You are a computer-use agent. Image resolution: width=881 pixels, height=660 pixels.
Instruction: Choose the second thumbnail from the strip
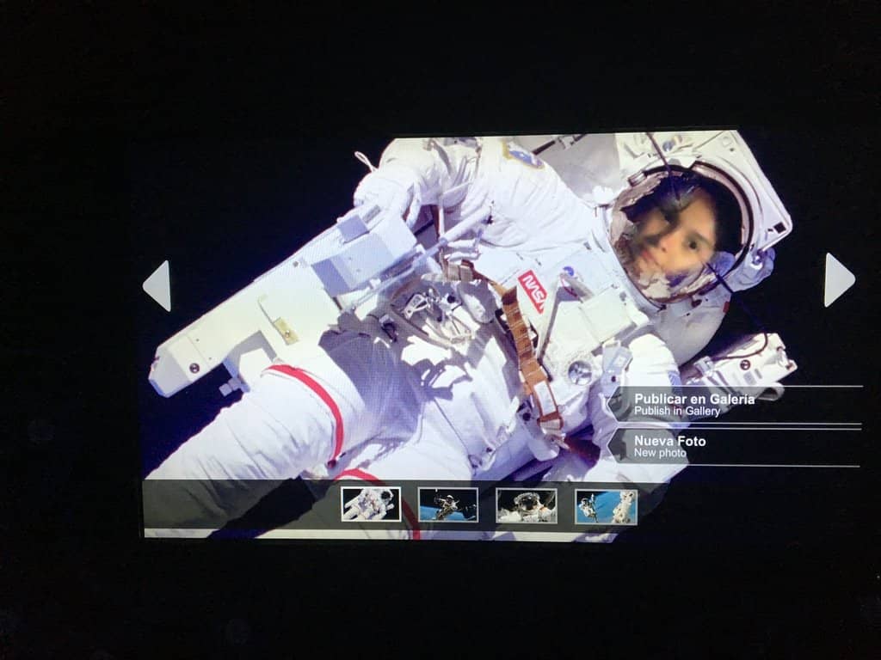point(450,506)
